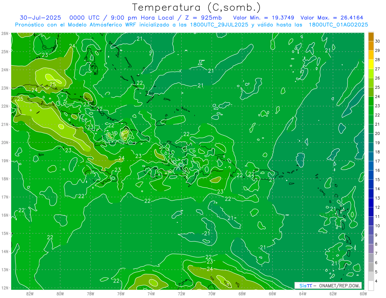Click the "28" label on the color scale
Viewport: 386px width, 298px height.
(x=378, y=59)
